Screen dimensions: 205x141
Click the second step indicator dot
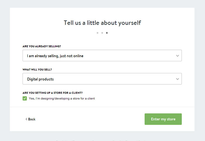pos(102,33)
